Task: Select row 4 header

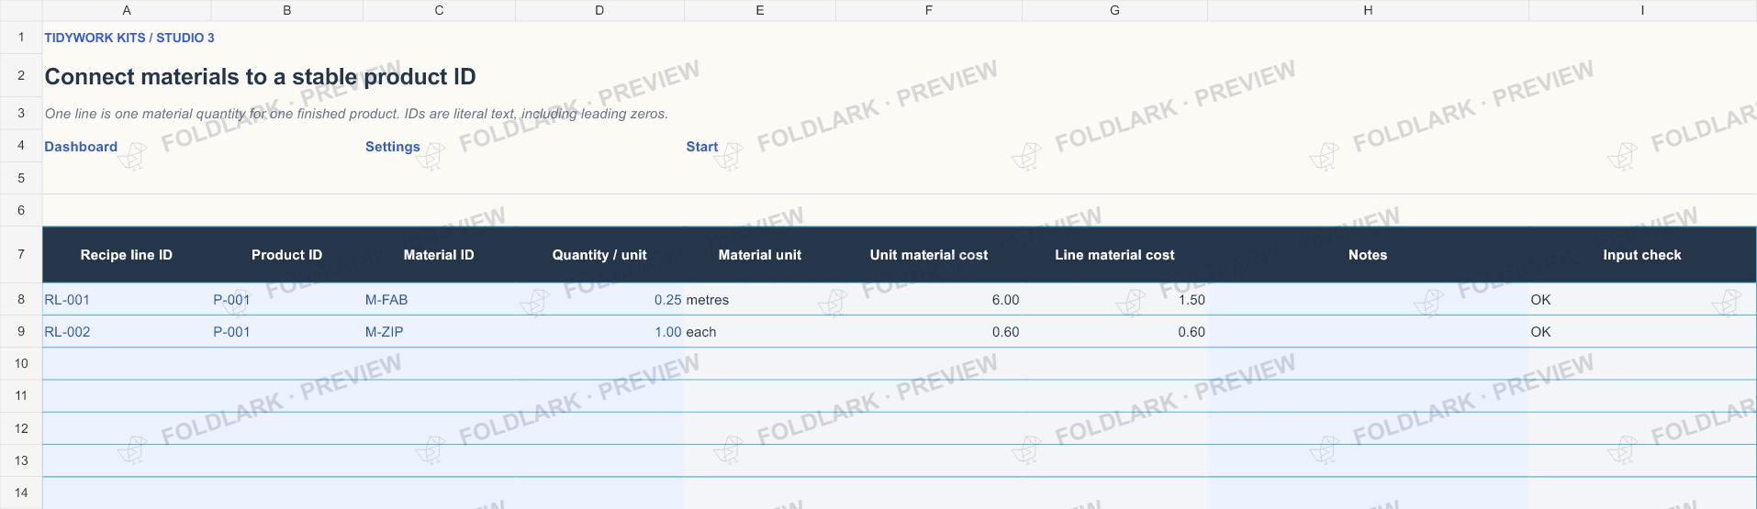Action: pos(21,145)
